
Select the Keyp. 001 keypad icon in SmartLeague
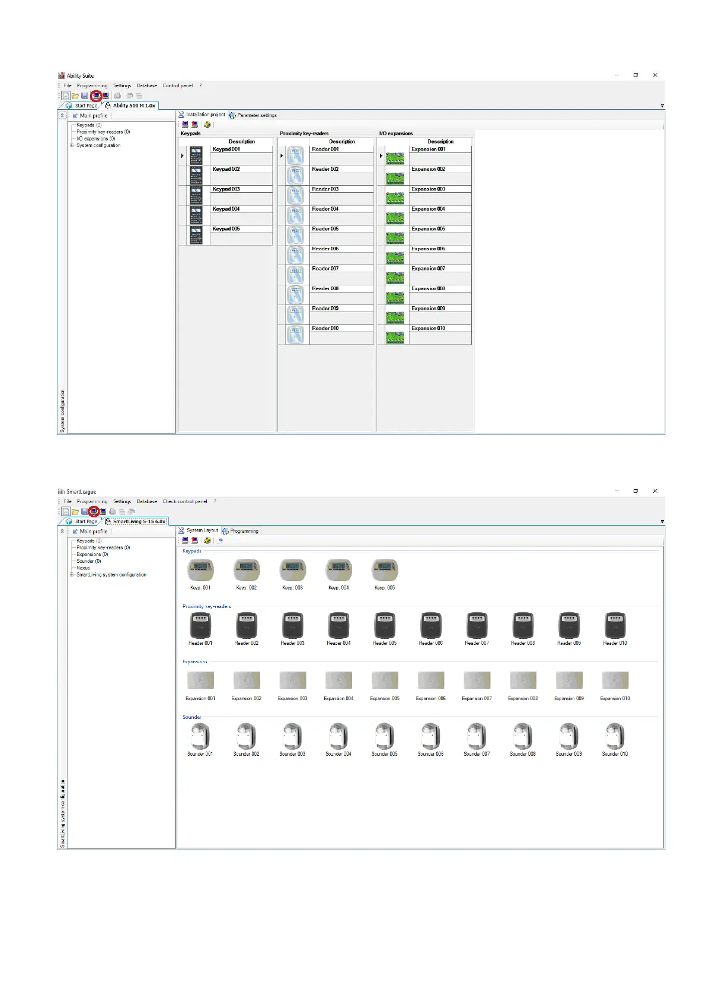pos(200,571)
